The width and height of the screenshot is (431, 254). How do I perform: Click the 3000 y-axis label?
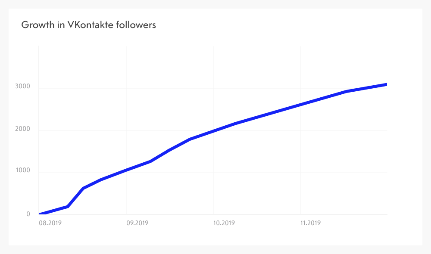[22, 87]
